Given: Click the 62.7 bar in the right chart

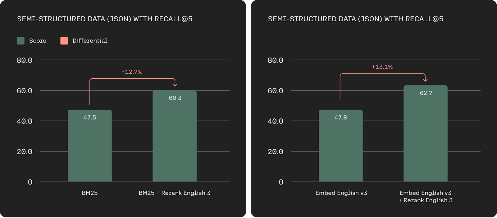Looking at the screenshot, I should tap(426, 133).
